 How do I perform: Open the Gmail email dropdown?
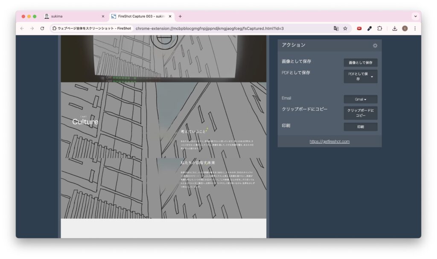[361, 99]
